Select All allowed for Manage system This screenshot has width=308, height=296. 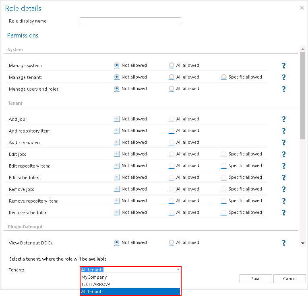pos(172,65)
